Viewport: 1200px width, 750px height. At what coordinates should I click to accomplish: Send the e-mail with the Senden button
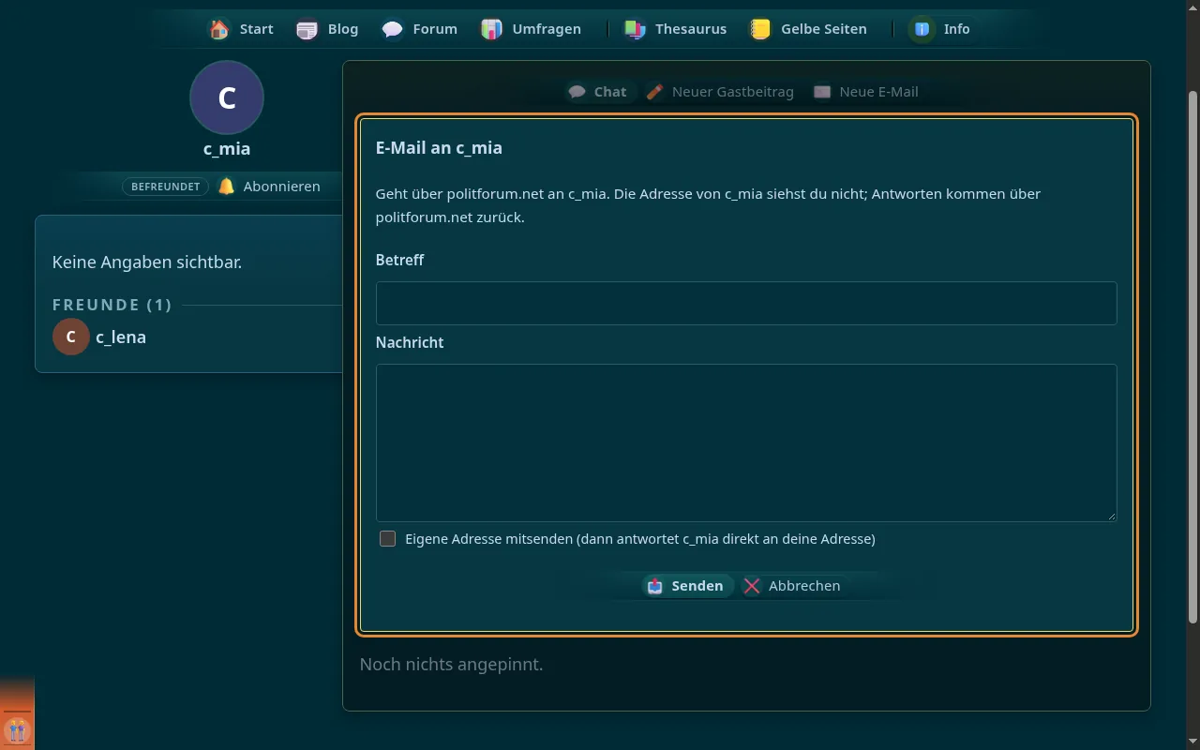tap(686, 586)
